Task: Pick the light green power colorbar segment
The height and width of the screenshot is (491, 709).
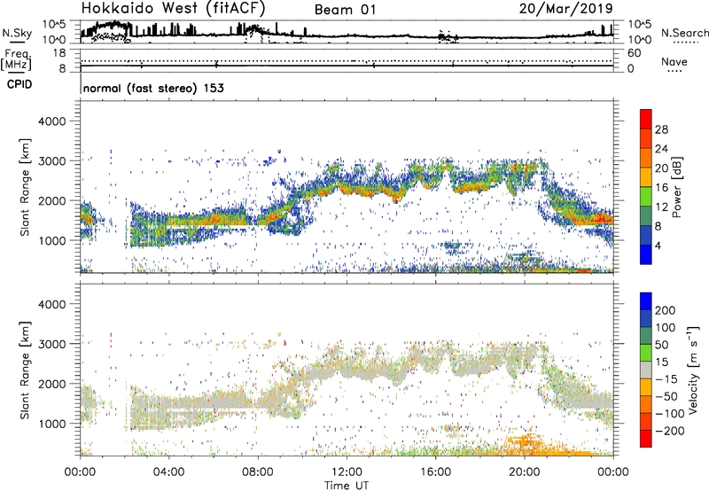Action: [646, 196]
